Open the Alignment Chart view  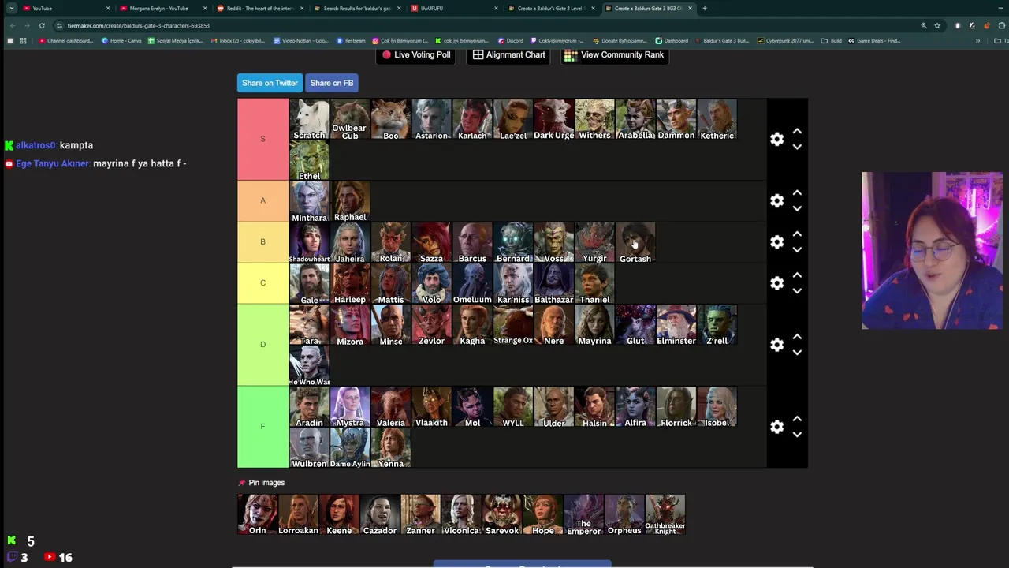point(509,55)
